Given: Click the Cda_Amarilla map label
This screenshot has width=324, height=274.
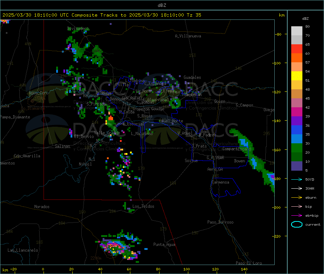Looking at the screenshot, I should [27, 156].
